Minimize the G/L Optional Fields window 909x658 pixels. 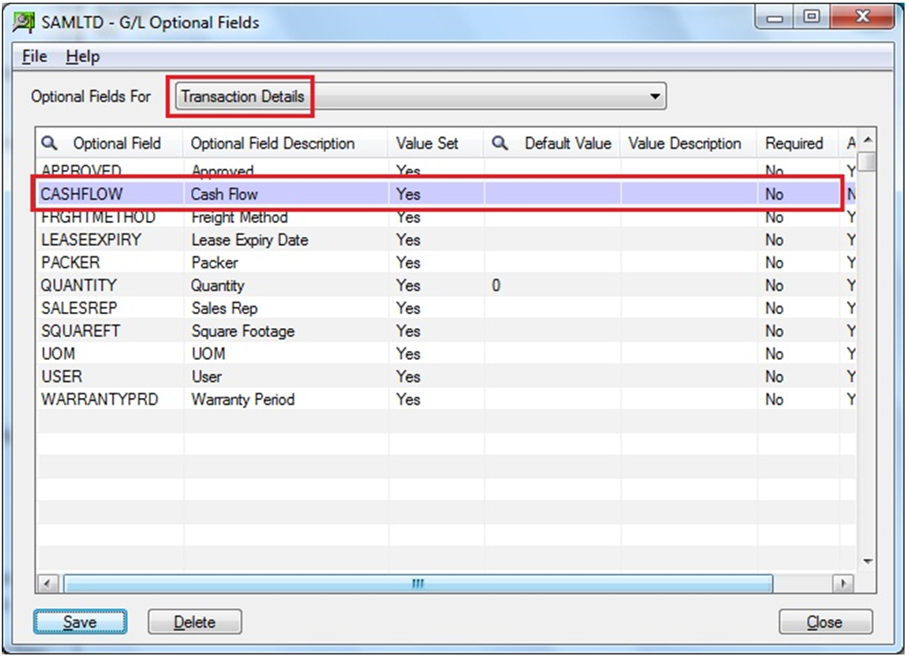(x=775, y=18)
